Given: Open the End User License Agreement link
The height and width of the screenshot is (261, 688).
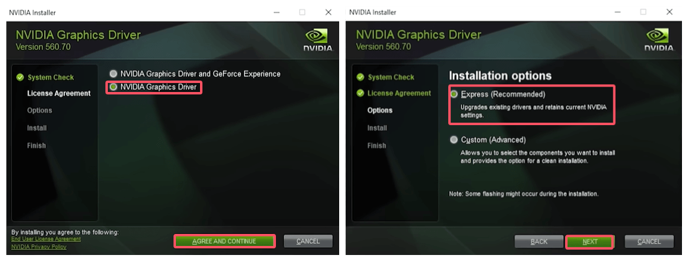Looking at the screenshot, I should pyautogui.click(x=46, y=239).
